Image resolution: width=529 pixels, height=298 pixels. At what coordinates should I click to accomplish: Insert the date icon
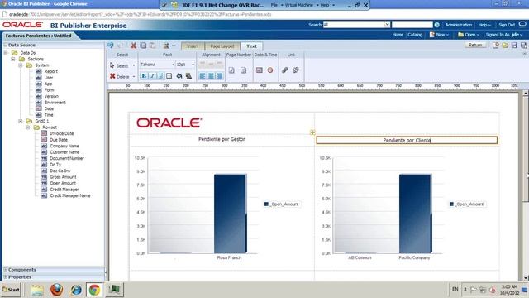259,70
